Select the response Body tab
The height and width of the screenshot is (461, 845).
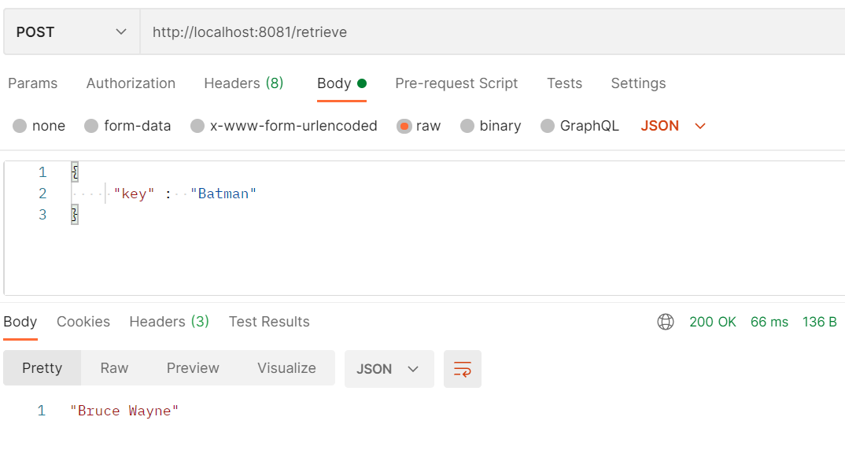point(20,322)
